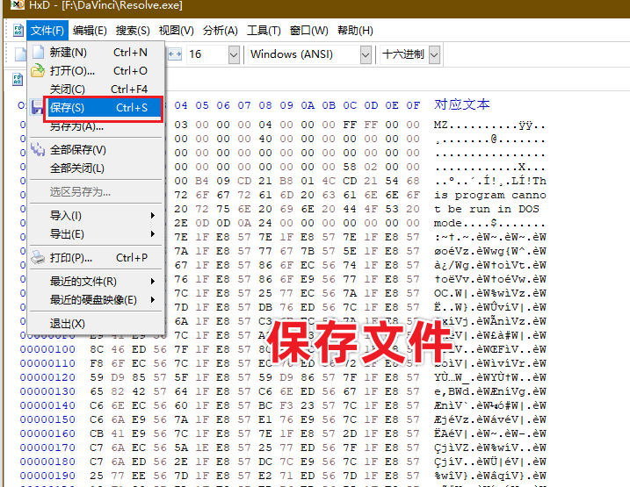Click the new file toolbar icon
The height and width of the screenshot is (487, 630).
coord(20,54)
